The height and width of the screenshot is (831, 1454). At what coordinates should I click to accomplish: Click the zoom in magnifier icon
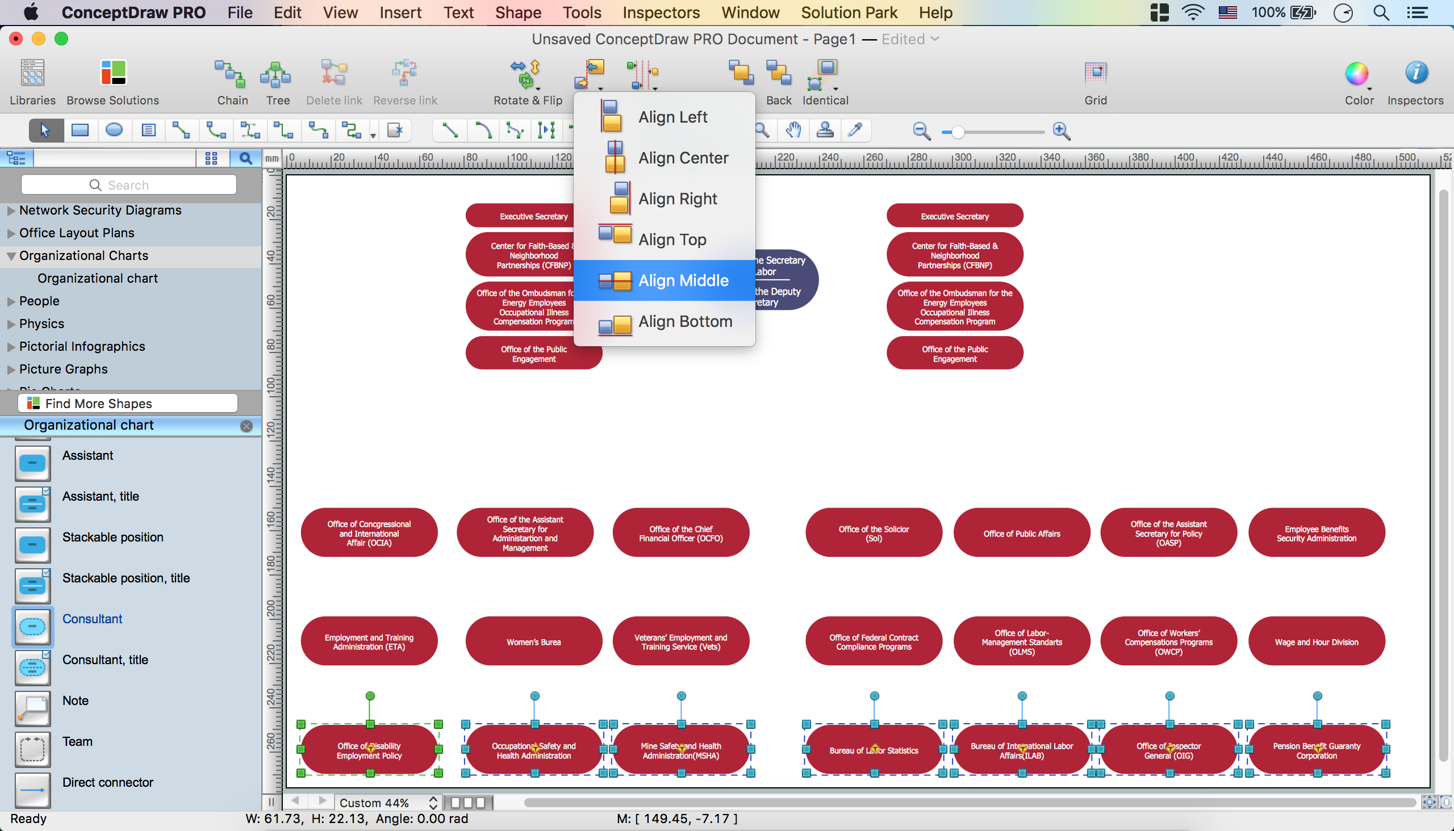tap(1061, 131)
